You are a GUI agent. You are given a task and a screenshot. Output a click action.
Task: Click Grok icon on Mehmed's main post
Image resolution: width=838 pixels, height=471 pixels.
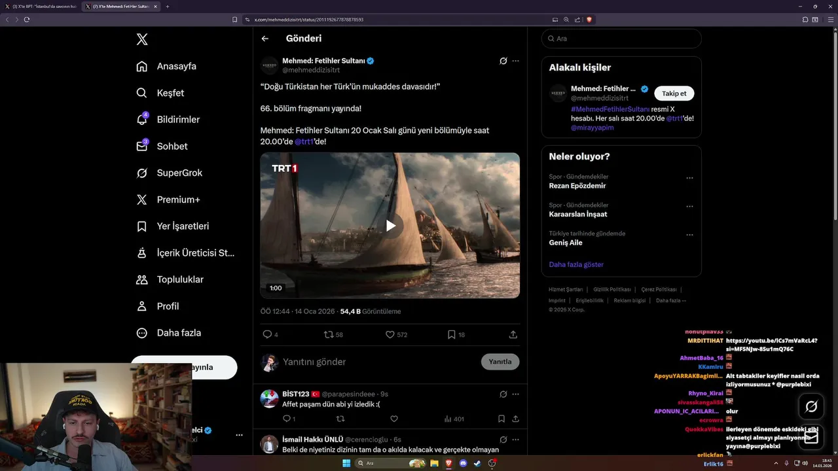pyautogui.click(x=503, y=61)
